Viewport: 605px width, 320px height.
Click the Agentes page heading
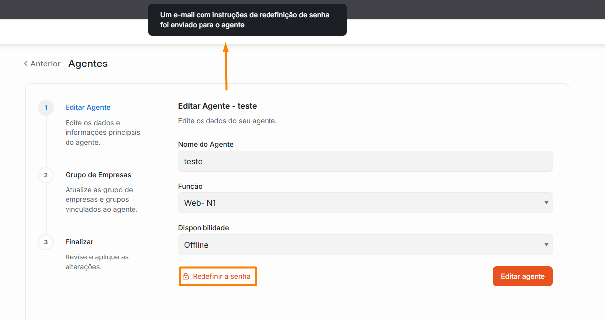point(88,64)
